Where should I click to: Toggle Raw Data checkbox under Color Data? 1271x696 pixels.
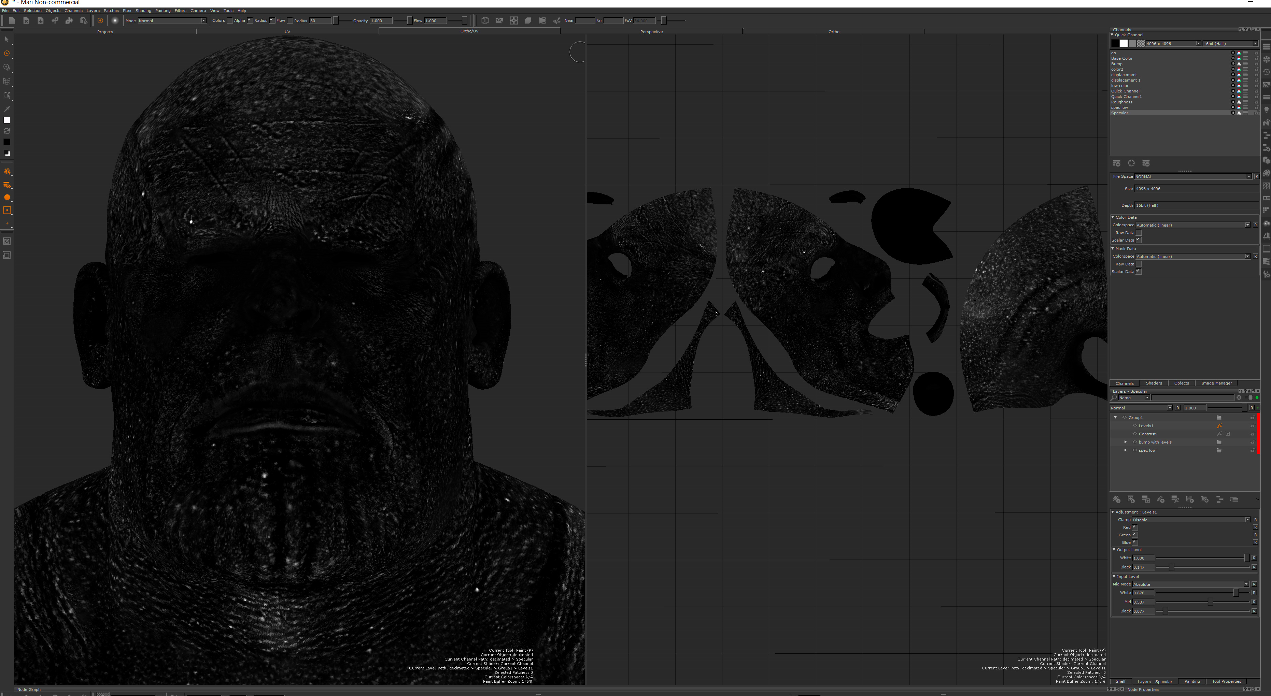pos(1139,233)
